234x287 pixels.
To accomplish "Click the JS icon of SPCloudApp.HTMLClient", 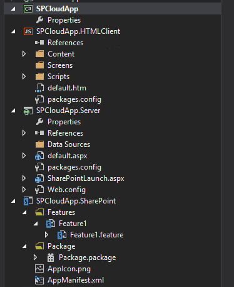I will click(28, 31).
